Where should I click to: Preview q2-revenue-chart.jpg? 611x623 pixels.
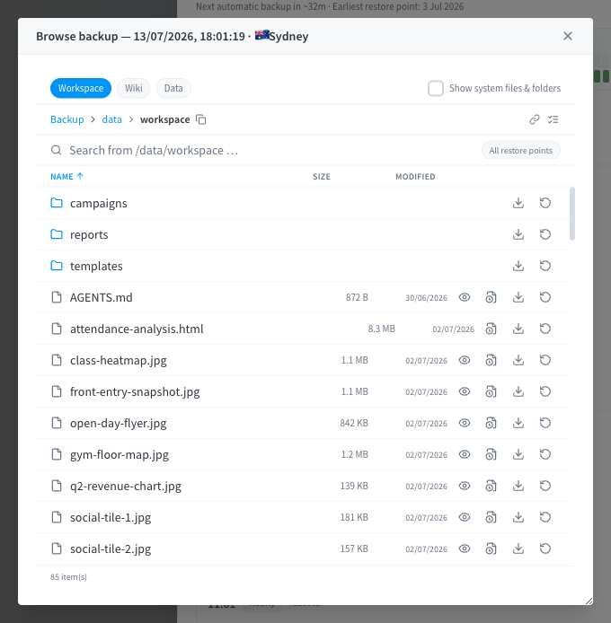465,486
